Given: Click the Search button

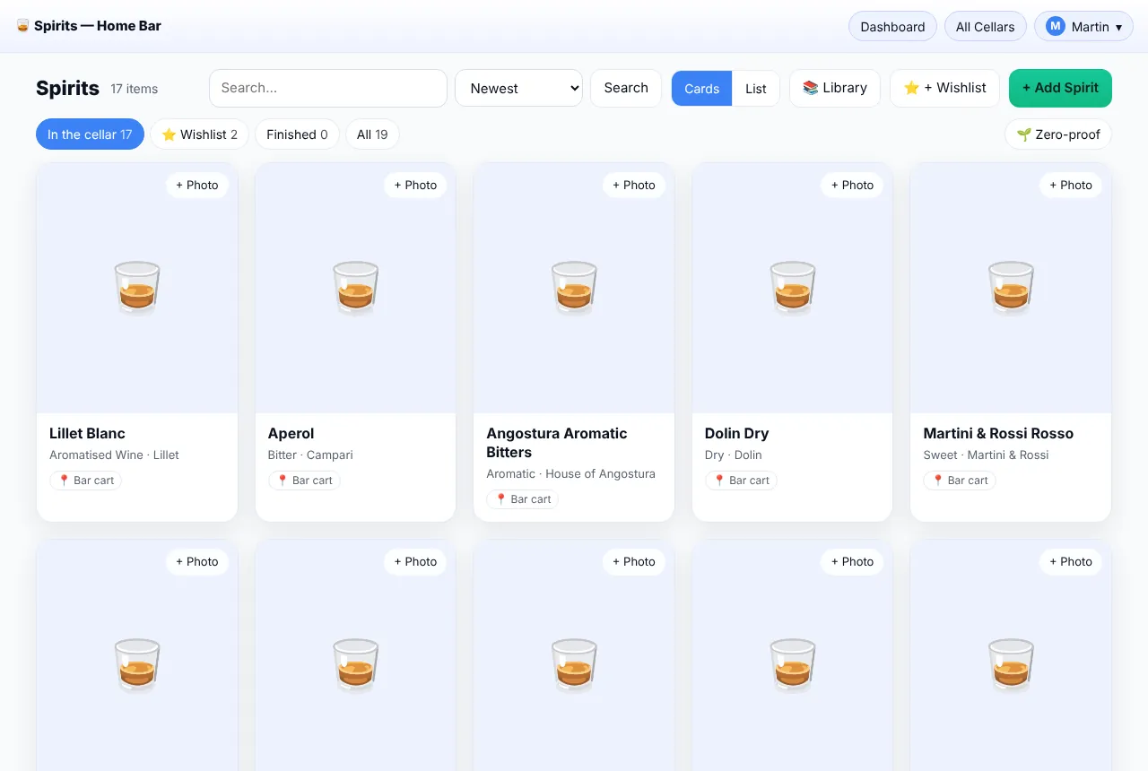Looking at the screenshot, I should [626, 88].
